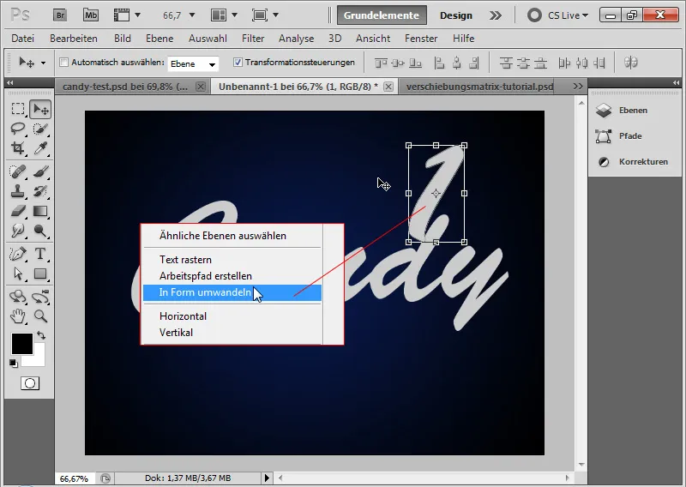This screenshot has width=686, height=487.
Task: Choose the Spot Healing Brush tool
Action: tap(18, 171)
